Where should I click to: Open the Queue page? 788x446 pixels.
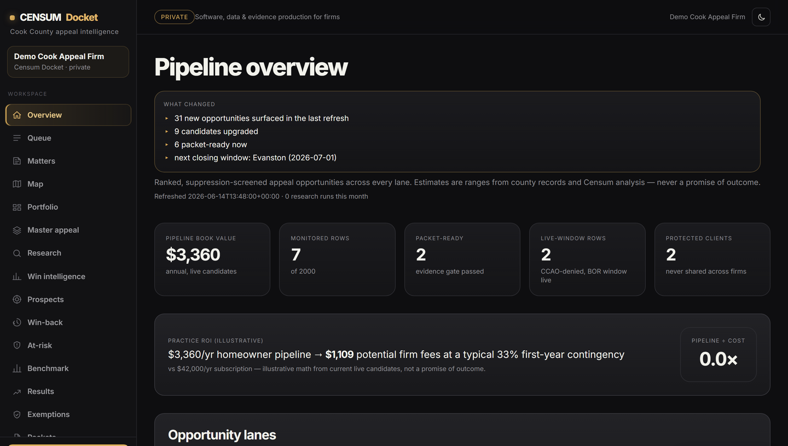point(68,138)
